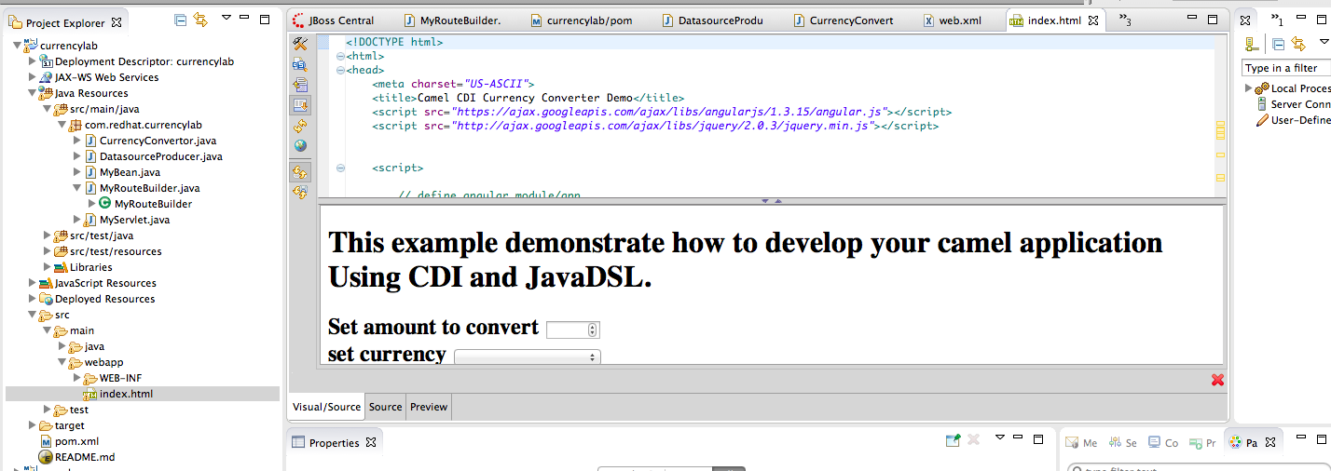Show hidden editor tabs list (»3)
Screen dimensions: 1331x471
(x=1124, y=20)
